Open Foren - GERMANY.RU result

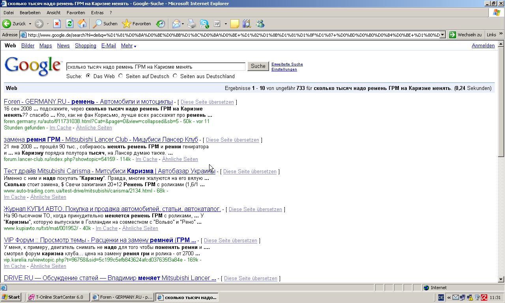click(88, 102)
